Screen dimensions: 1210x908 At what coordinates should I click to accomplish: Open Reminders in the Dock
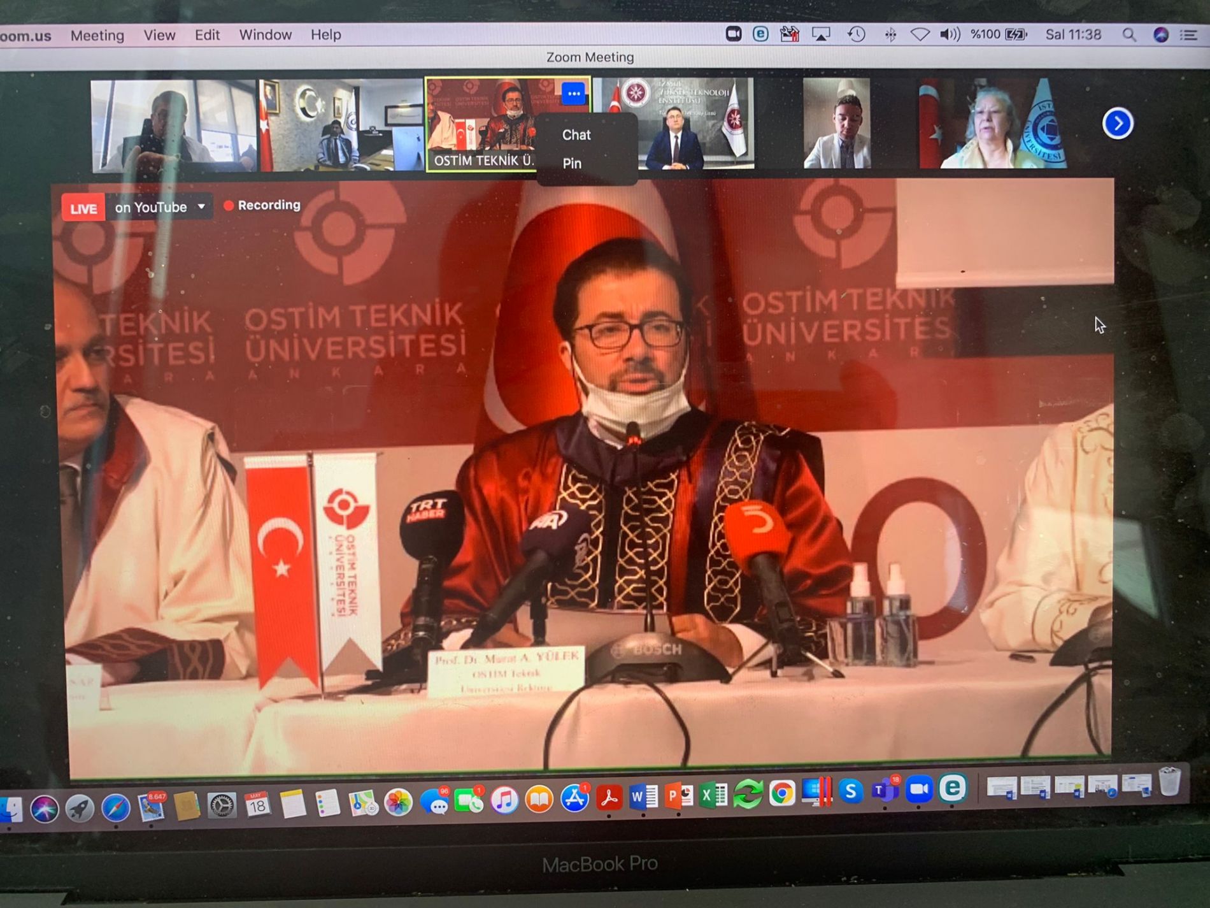[x=328, y=804]
